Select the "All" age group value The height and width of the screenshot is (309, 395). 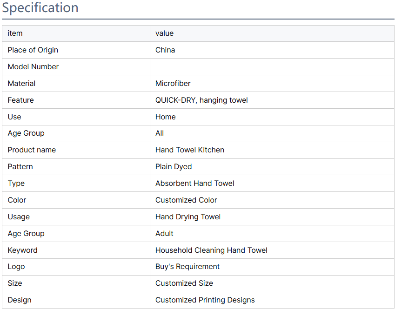[160, 133]
